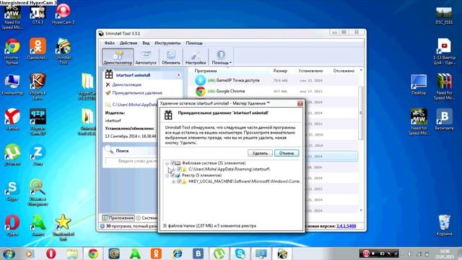Image resolution: width=462 pixels, height=260 pixels.
Task: Toggle the Файловая система checkbox
Action: (x=173, y=163)
